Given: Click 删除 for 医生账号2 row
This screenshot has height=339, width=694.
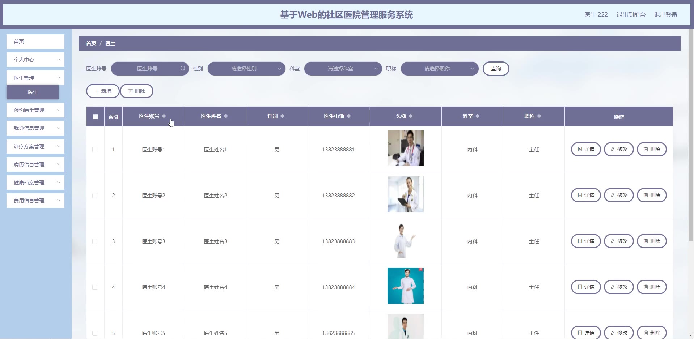Looking at the screenshot, I should pyautogui.click(x=652, y=195).
